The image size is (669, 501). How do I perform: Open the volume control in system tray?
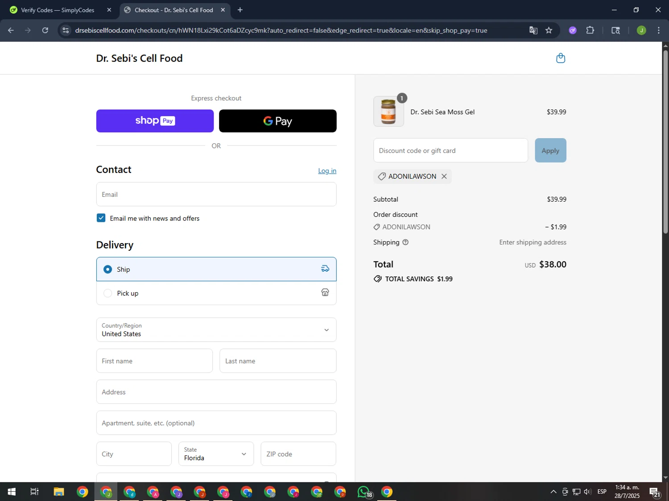point(587,492)
